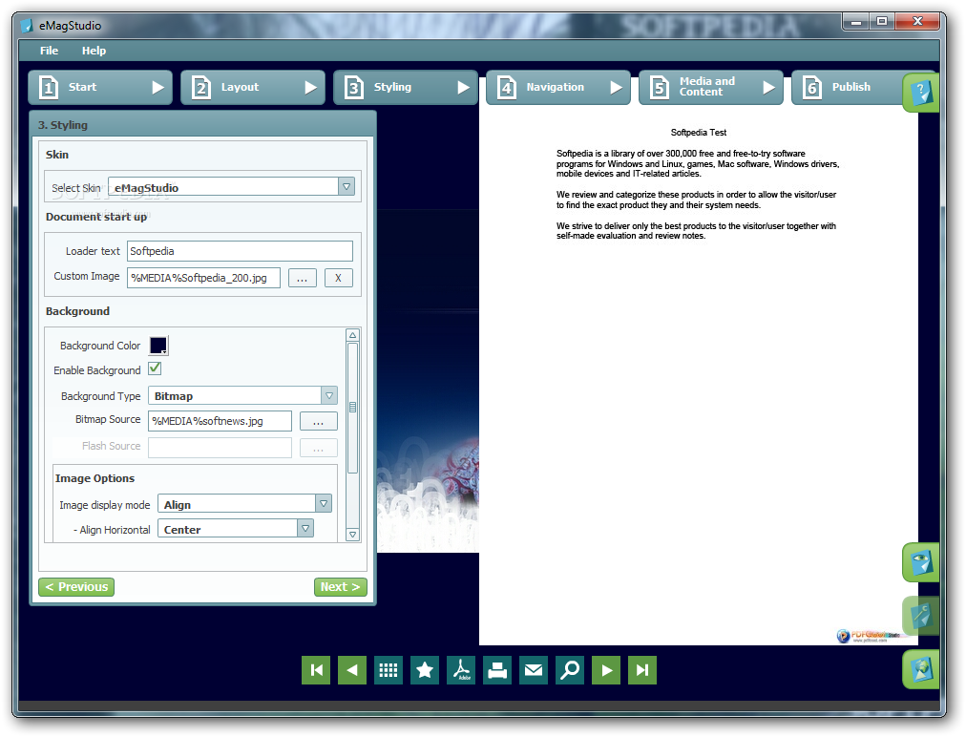Image resolution: width=966 pixels, height=737 pixels.
Task: Click the Custom Image path field
Action: coord(203,278)
